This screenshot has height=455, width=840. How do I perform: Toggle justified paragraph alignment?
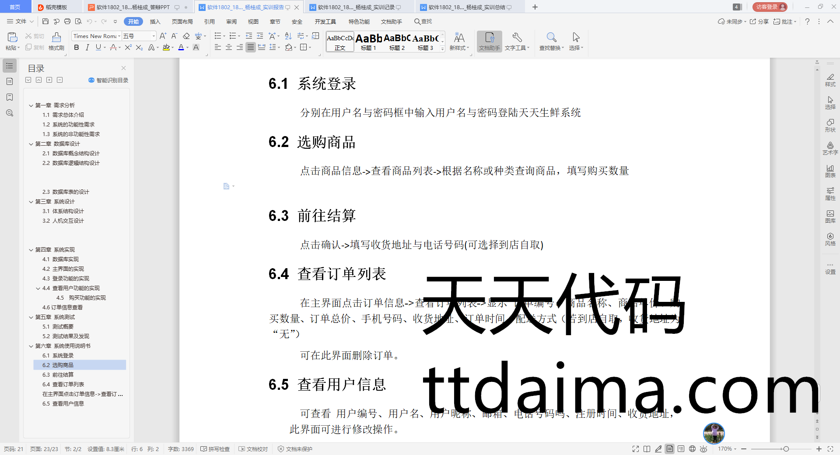[x=250, y=47]
